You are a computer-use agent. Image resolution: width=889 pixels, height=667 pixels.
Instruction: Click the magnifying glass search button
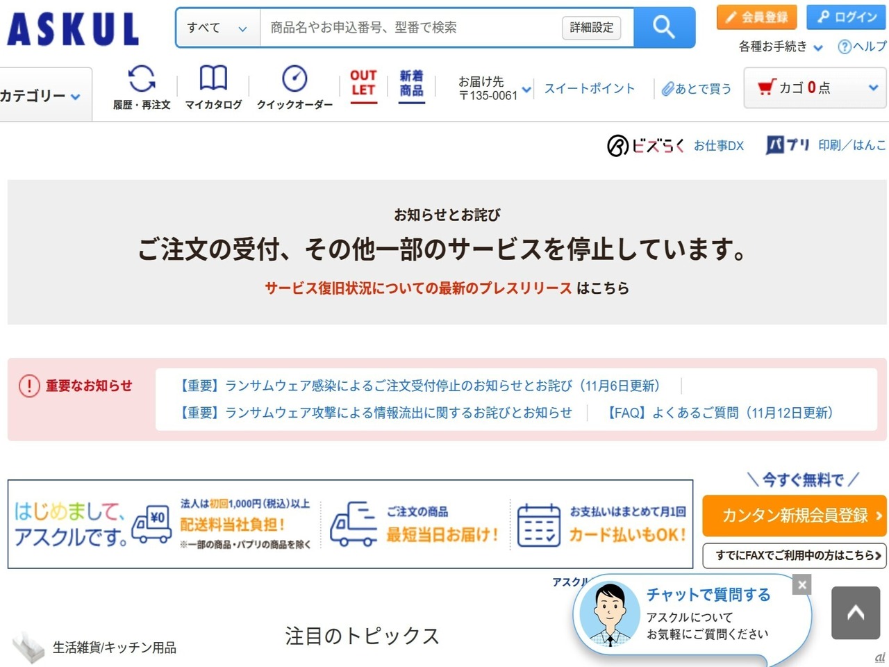664,28
